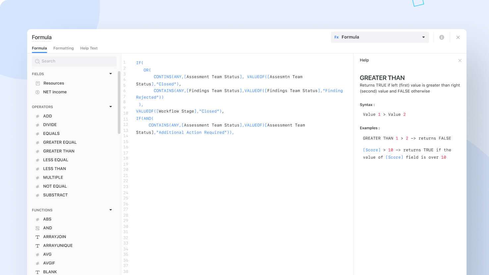Image resolution: width=489 pixels, height=275 pixels.
Task: Click the hash icon beside NOT EQUAL
Action: click(37, 187)
